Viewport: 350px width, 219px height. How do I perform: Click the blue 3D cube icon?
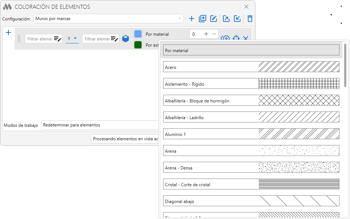tap(126, 39)
